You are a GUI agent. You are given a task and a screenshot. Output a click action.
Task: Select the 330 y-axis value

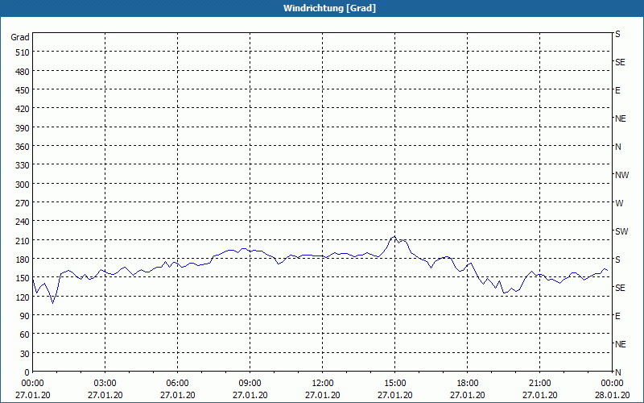pyautogui.click(x=23, y=165)
